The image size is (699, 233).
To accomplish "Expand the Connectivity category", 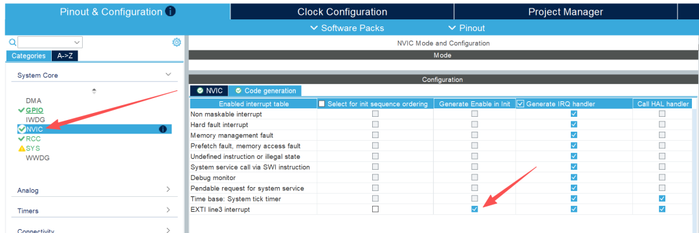I will [168, 230].
